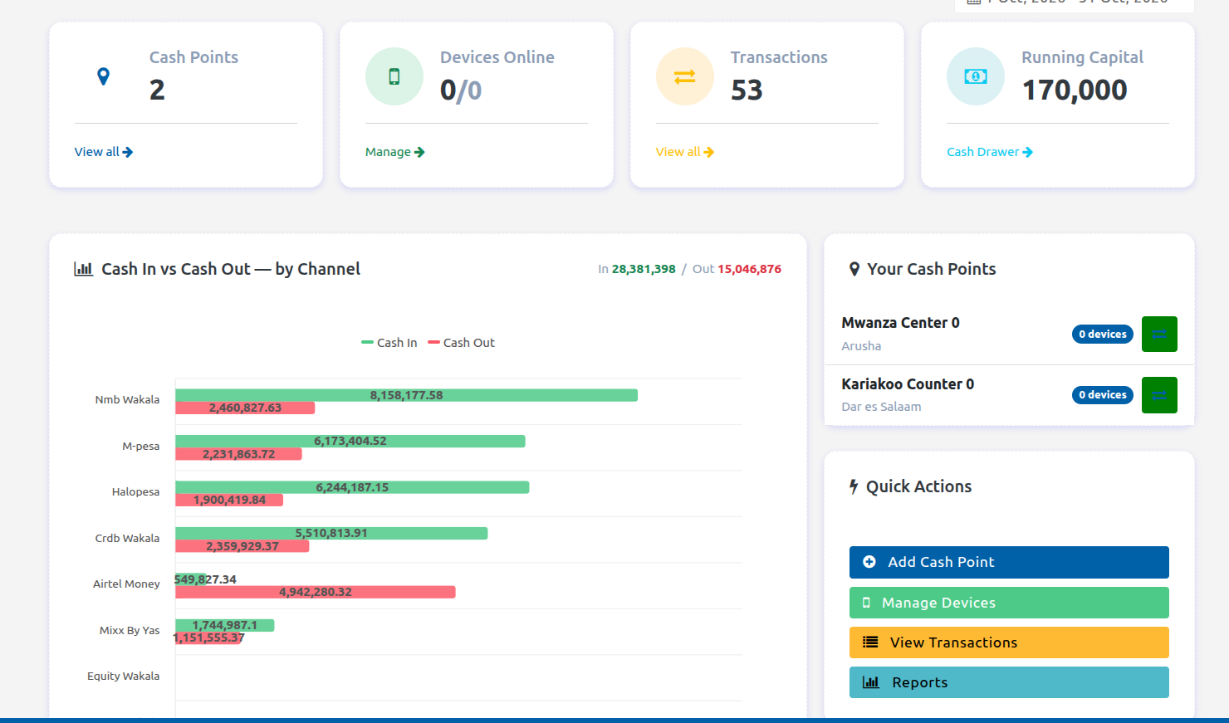Select the Nmb Wakala green Cash In bar

406,395
